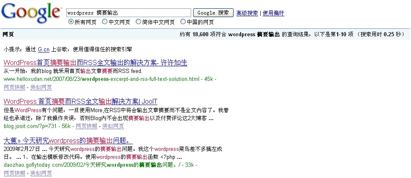Open result 'WordPress首页摘要输出而RSS全文输出的解决方案- 许许如生'

[x=95, y=63]
